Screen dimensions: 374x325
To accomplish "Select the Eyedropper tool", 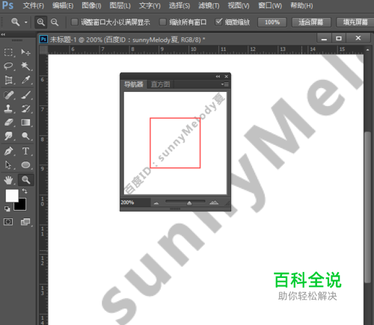I will (x=25, y=80).
